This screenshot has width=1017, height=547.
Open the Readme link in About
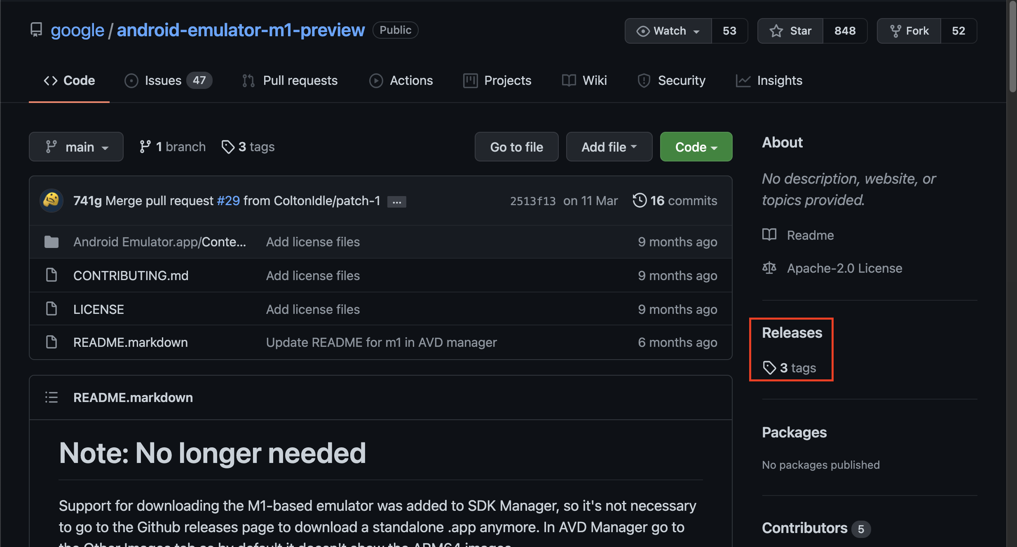tap(810, 235)
